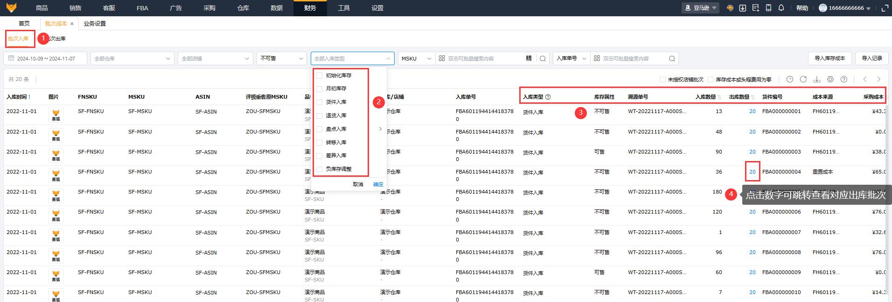Switch to the 业务设置 tab
892x302 pixels.
coord(95,23)
